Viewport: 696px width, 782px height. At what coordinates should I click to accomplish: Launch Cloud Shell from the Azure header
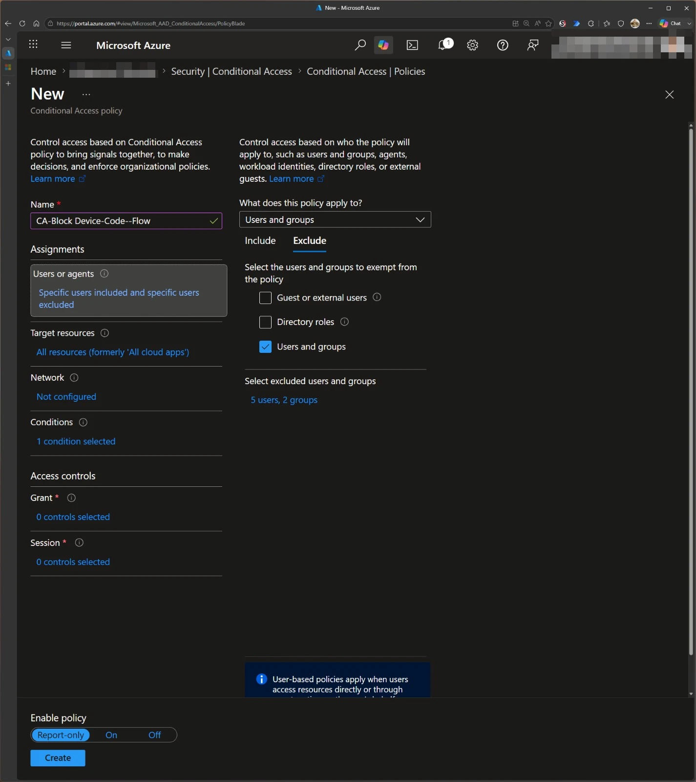[413, 45]
